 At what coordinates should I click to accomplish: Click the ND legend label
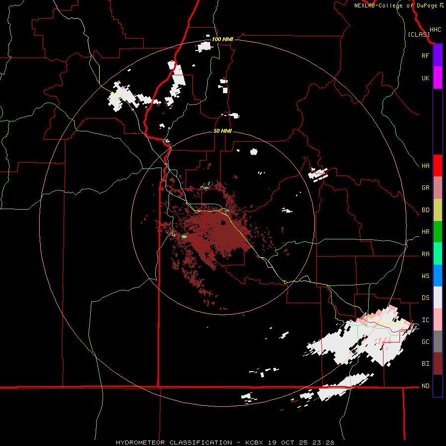click(x=426, y=386)
